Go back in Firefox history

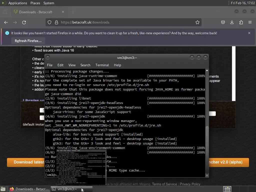click(6, 22)
